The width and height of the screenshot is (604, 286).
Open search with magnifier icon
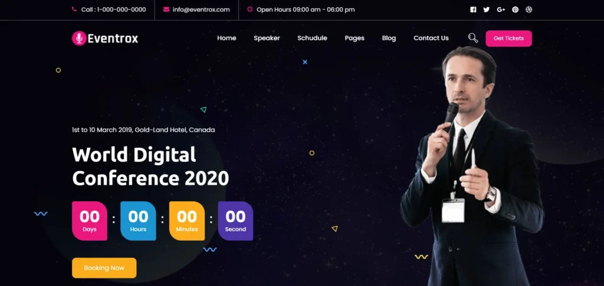pyautogui.click(x=473, y=38)
